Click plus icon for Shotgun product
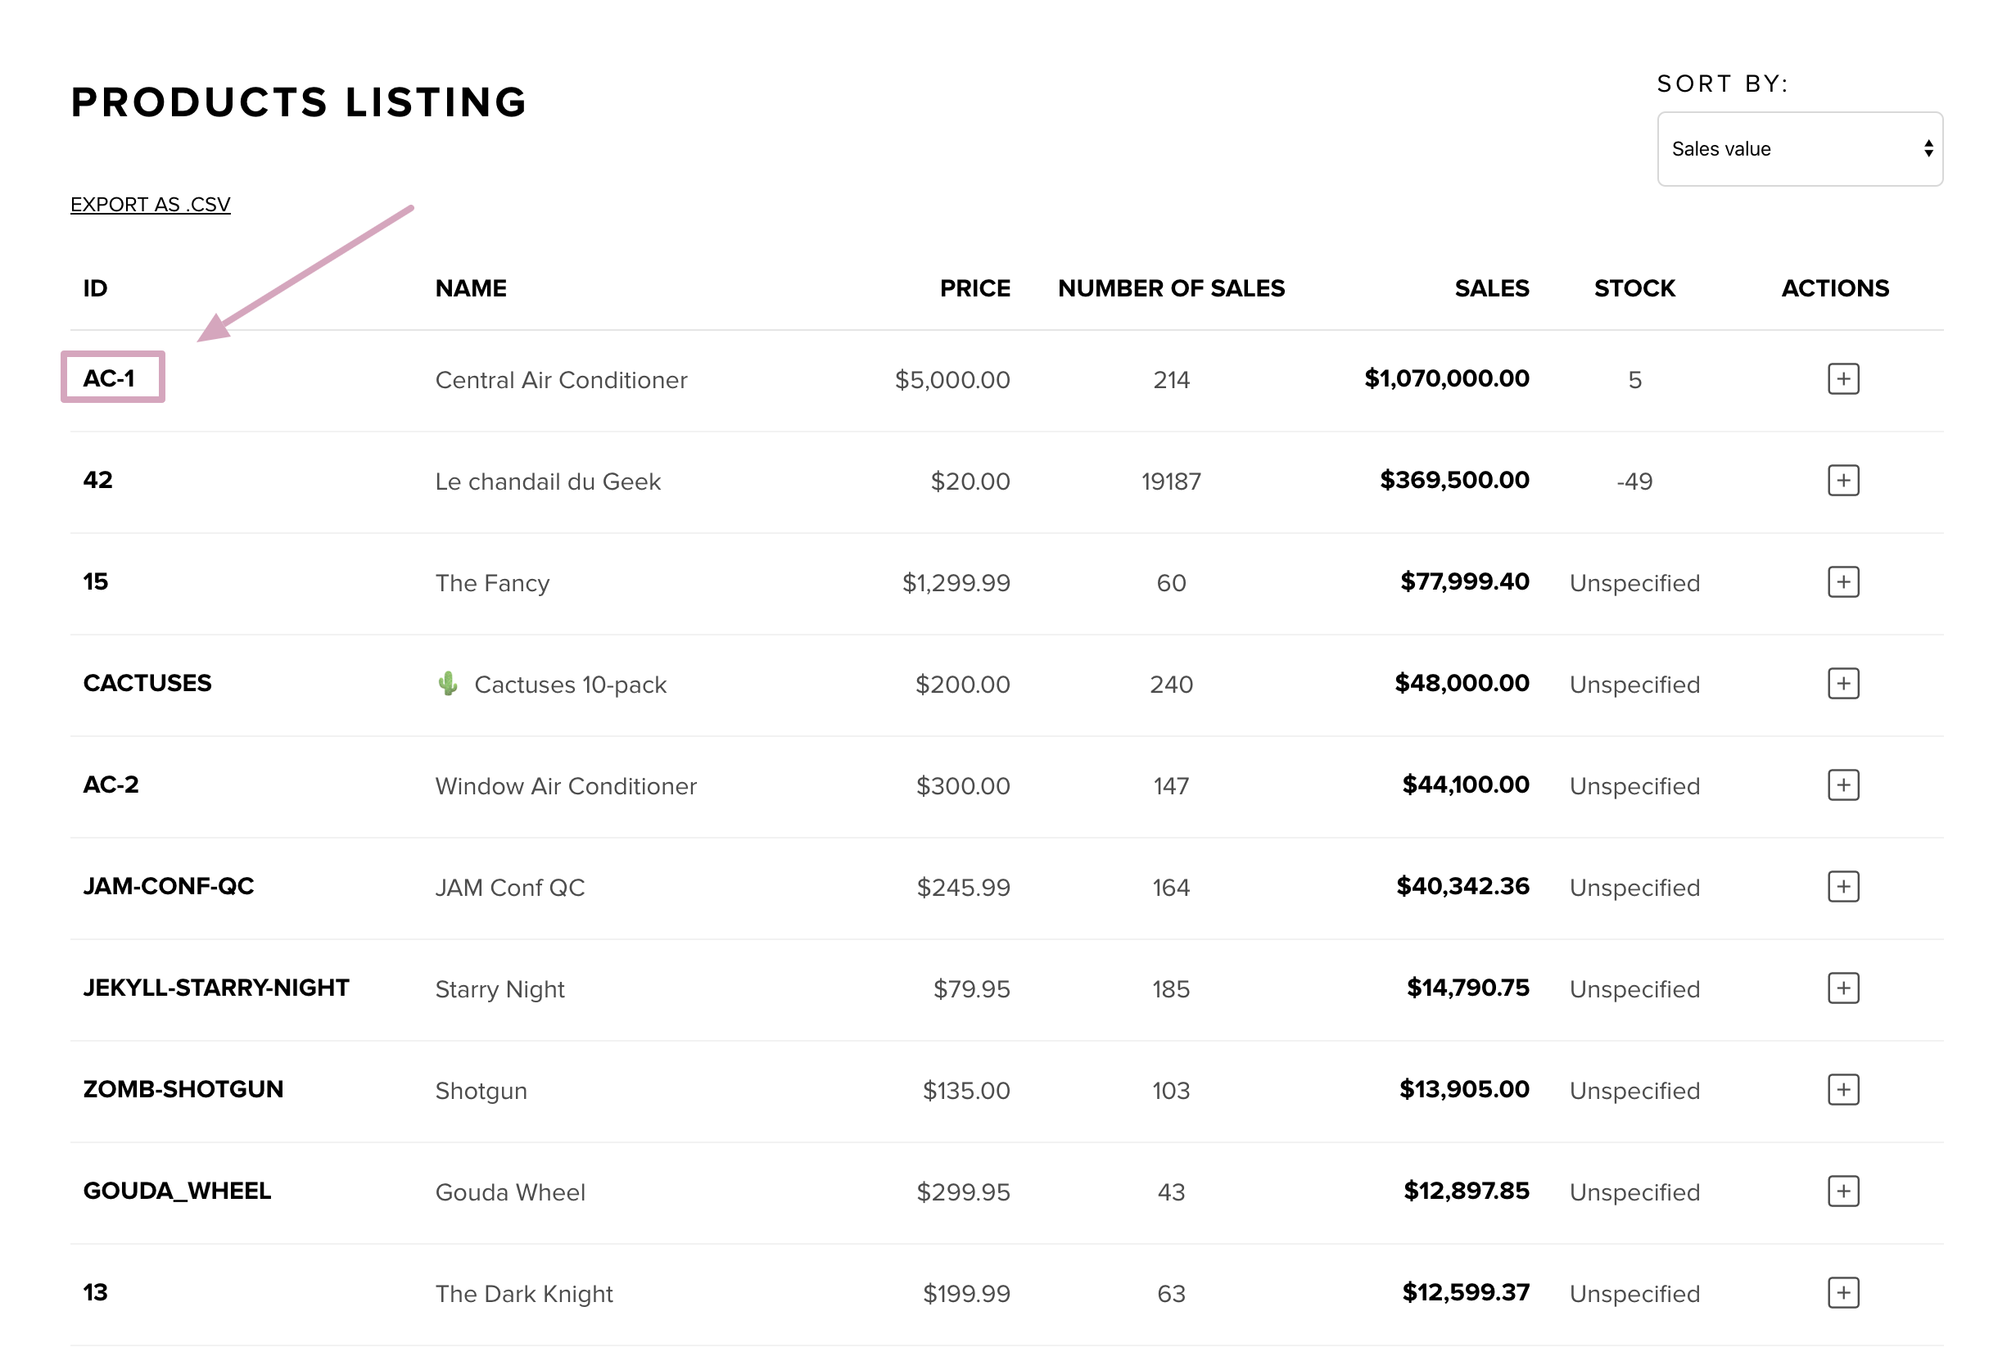The width and height of the screenshot is (2016, 1361). pyautogui.click(x=1842, y=1089)
